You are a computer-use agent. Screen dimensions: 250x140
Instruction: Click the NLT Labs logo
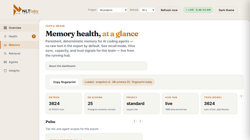pyautogui.click(x=26, y=10)
